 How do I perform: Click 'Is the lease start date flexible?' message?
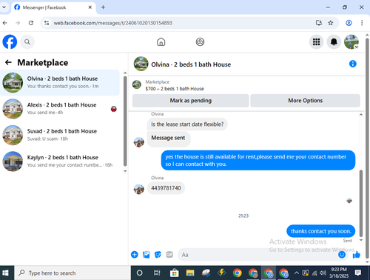[x=187, y=124]
